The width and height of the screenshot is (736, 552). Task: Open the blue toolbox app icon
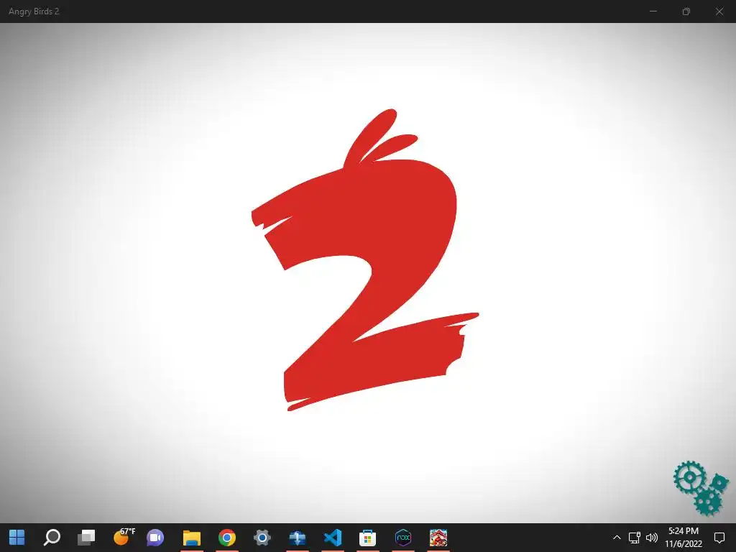297,538
